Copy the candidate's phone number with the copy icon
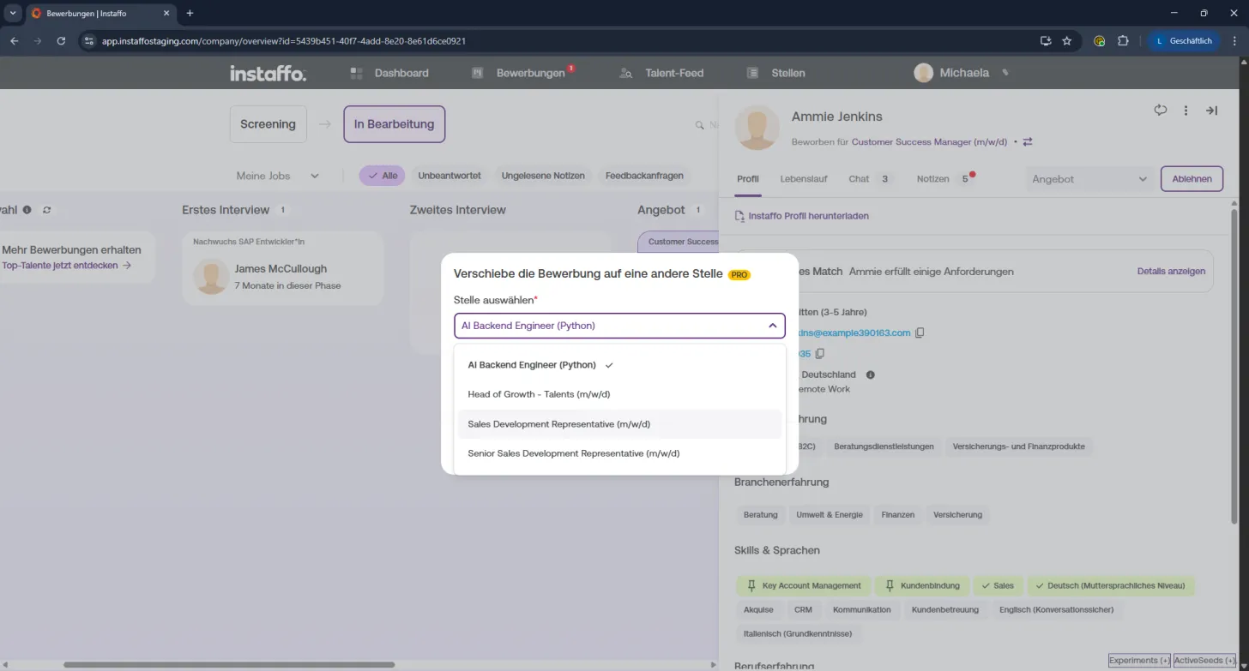Screen dimensions: 1249x671 point(819,354)
